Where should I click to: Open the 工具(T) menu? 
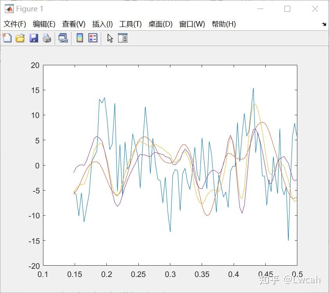point(130,24)
